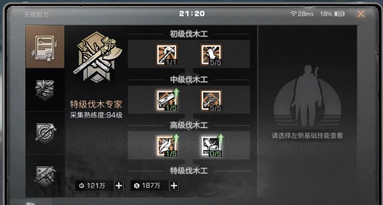383x205 pixels.
Task: Select the branch-cutting skill showing 5/5
Action: pyautogui.click(x=211, y=100)
